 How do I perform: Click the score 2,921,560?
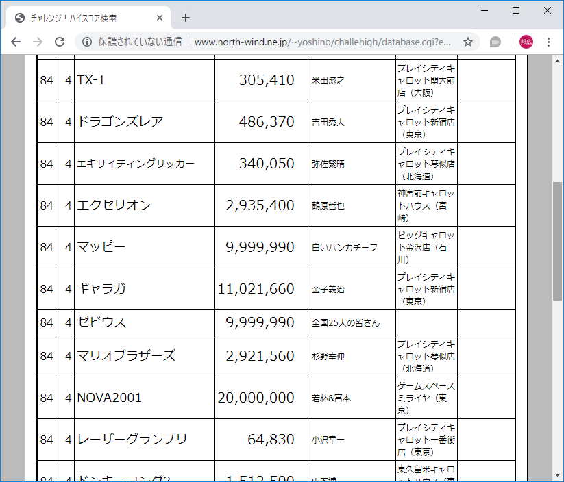click(260, 356)
